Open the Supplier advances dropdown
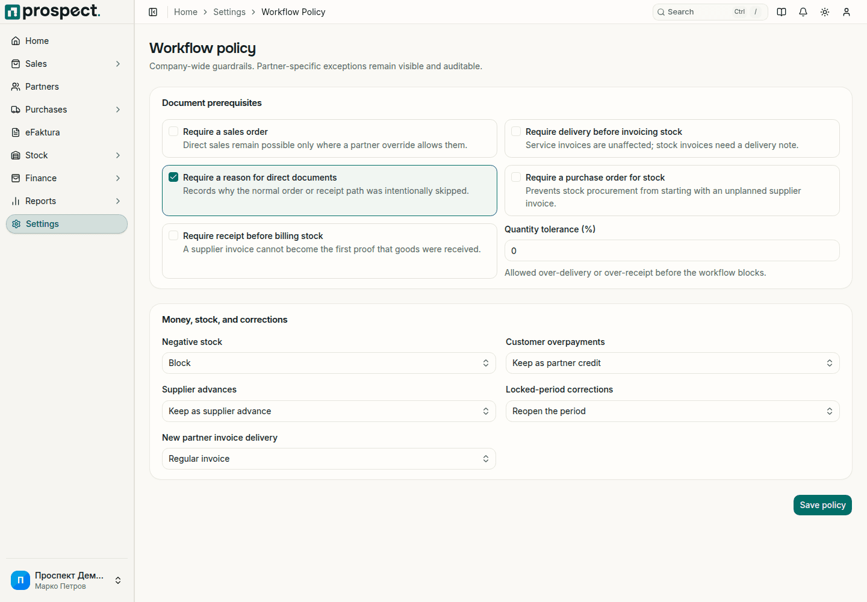 [329, 411]
